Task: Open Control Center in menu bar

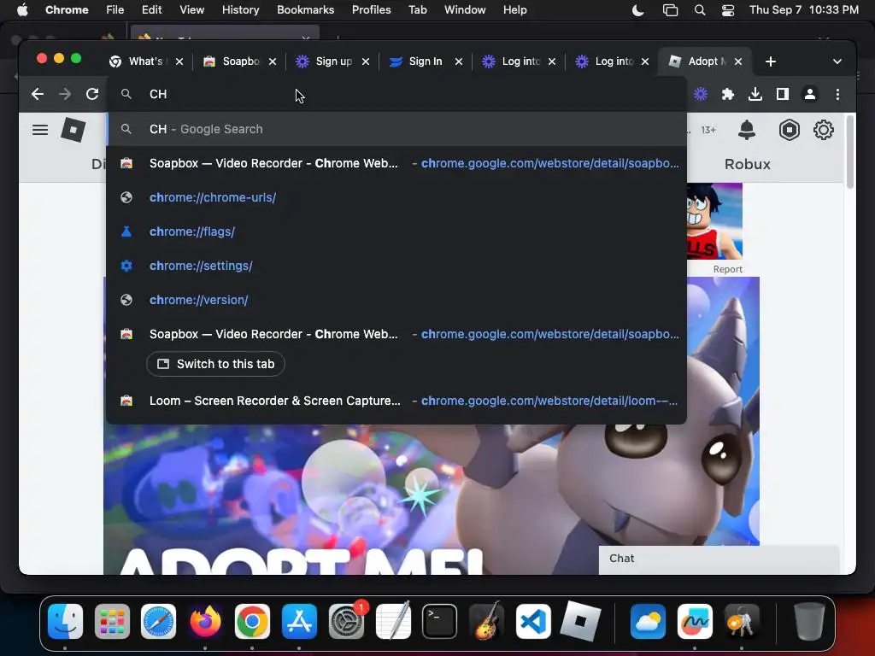Action: (x=728, y=10)
